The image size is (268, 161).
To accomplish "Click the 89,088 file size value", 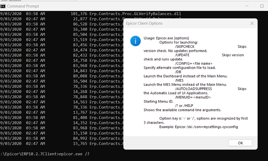I will pos(80,76).
